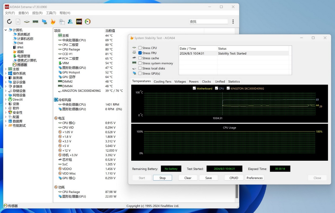Click the video card icon in the toolbar

[x=44, y=21]
